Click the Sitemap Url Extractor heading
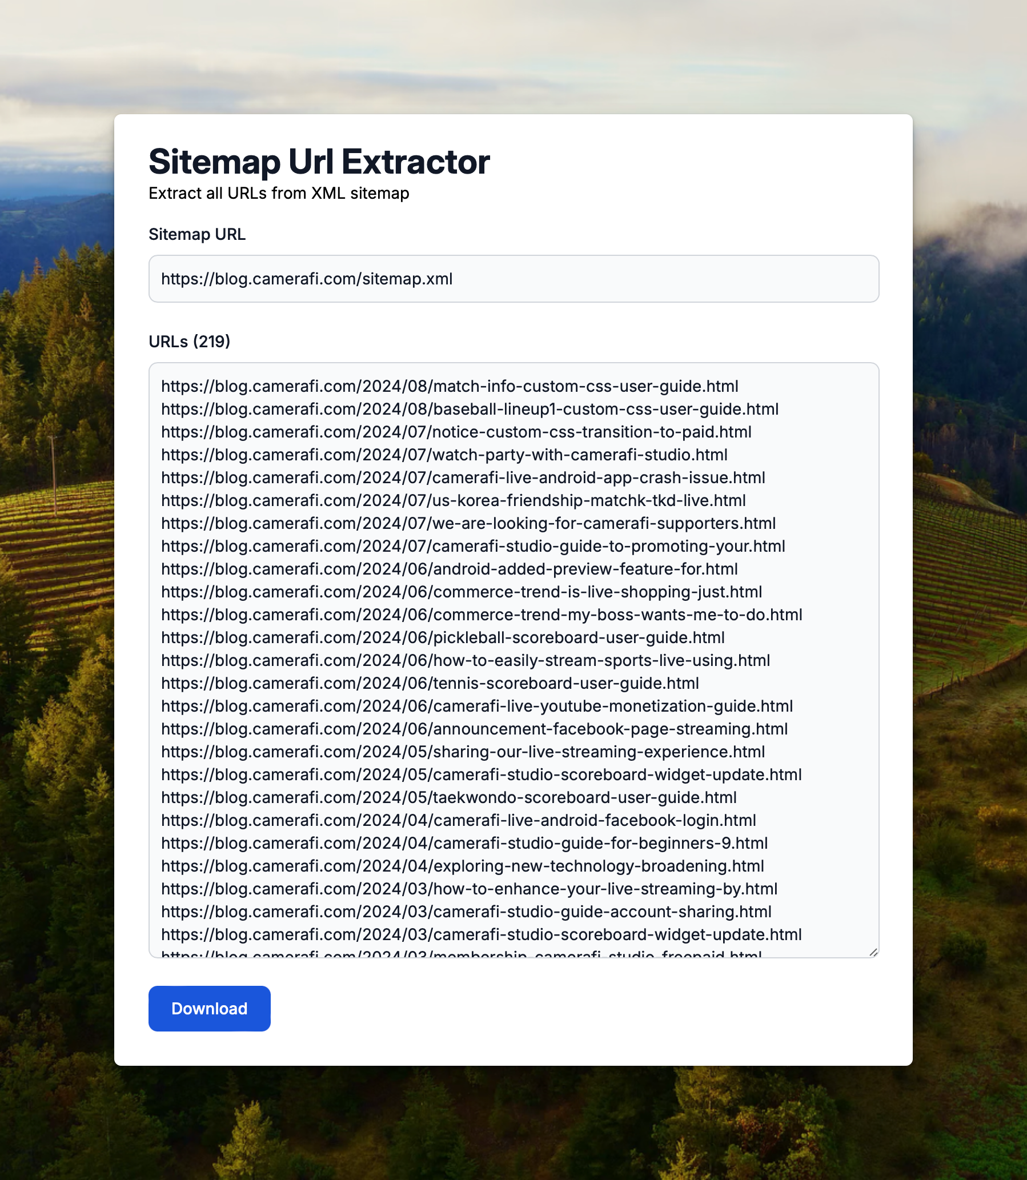This screenshot has width=1027, height=1180. pos(319,162)
